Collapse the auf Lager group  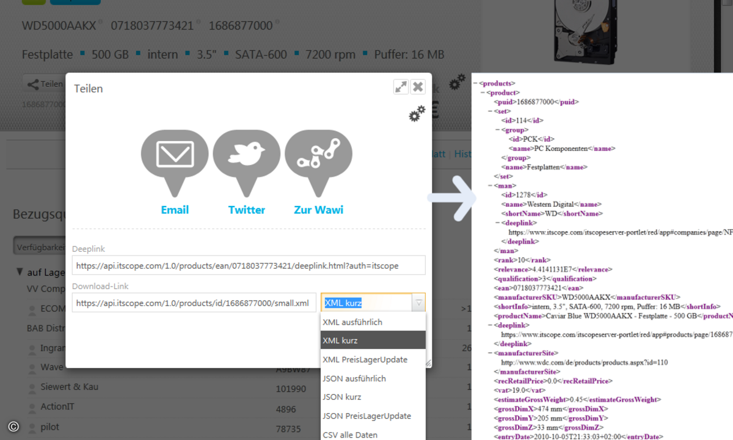tap(20, 272)
